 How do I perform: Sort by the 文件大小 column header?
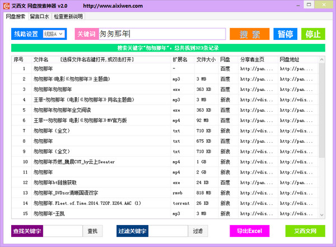(x=206, y=60)
